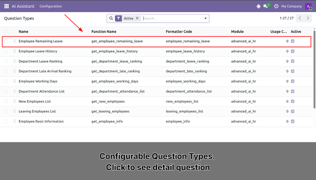
Task: Click drag handle of Employee Remaining Leave
Action: click(x=14, y=41)
